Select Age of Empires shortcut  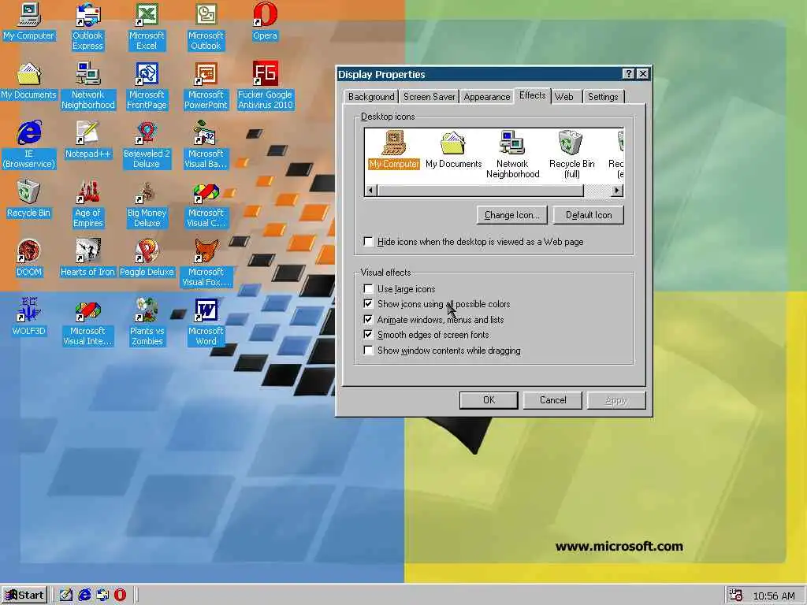88,204
